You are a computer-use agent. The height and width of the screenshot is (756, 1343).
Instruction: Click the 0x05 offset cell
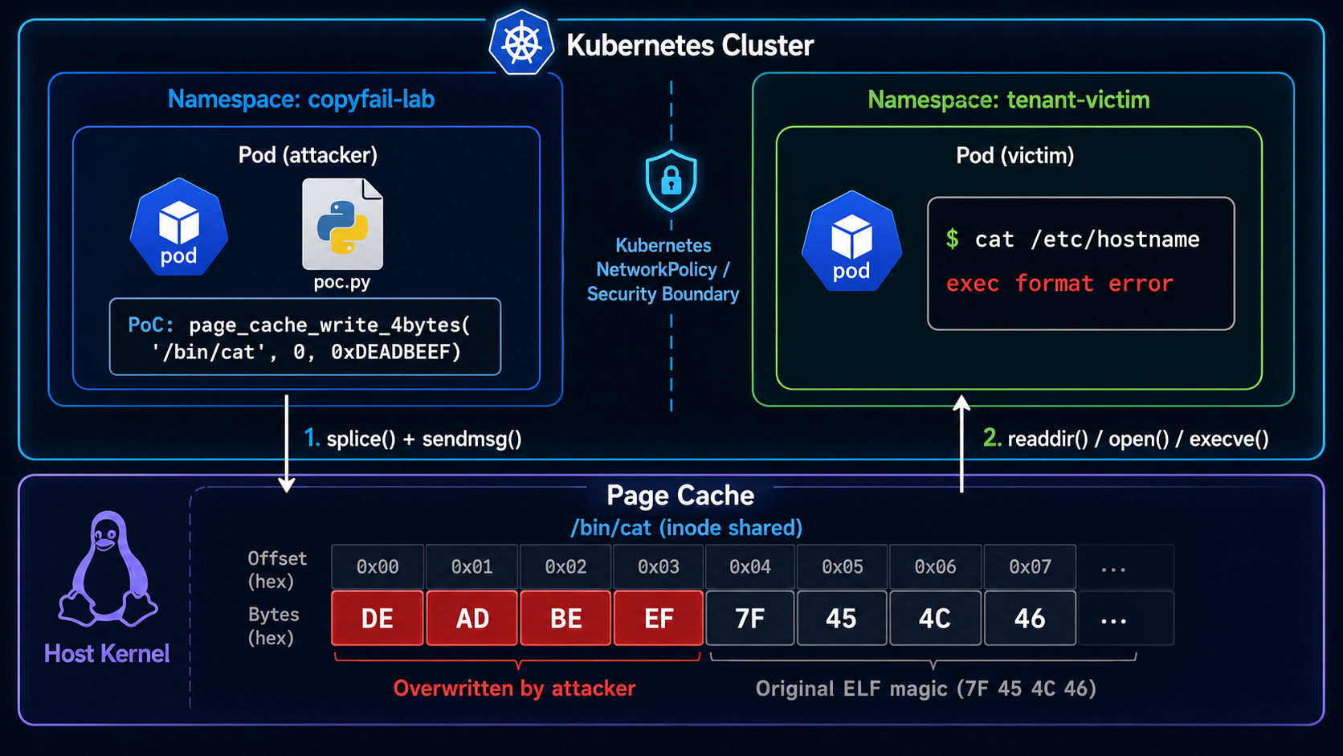click(843, 567)
